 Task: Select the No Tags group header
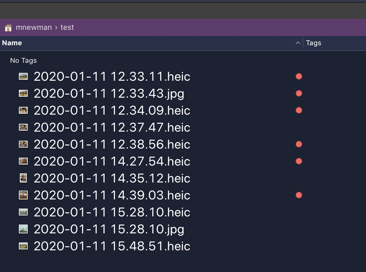click(x=23, y=61)
